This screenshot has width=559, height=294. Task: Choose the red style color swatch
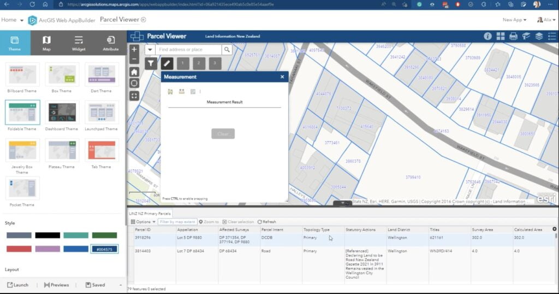point(19,249)
